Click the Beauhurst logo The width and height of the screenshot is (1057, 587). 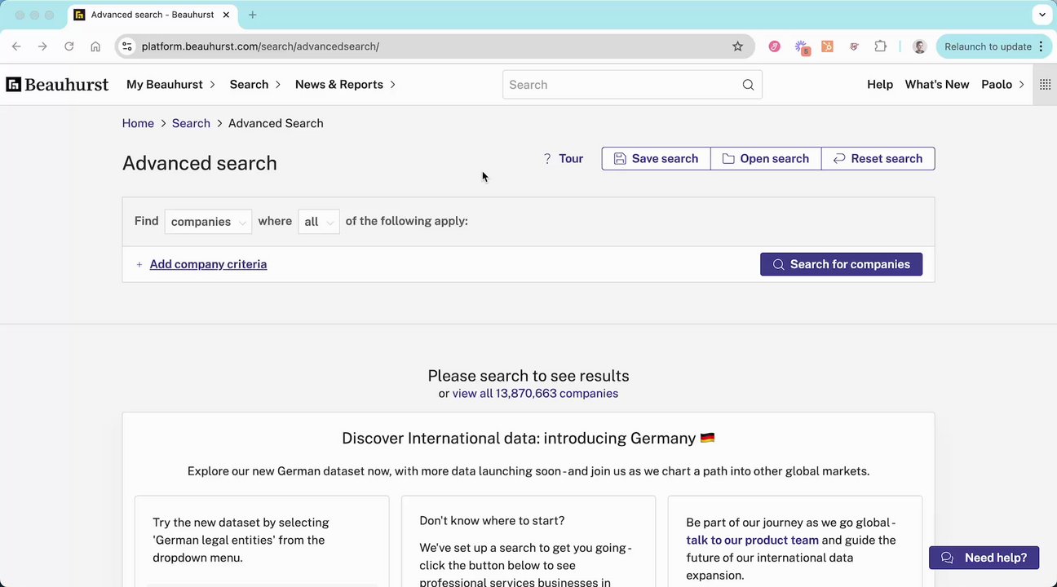[x=57, y=85]
